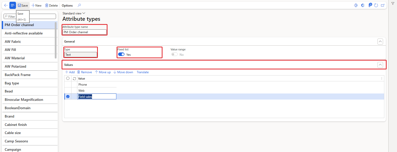Toggle the Value range switch
Image resolution: width=397 pixels, height=152 pixels.
coord(174,54)
